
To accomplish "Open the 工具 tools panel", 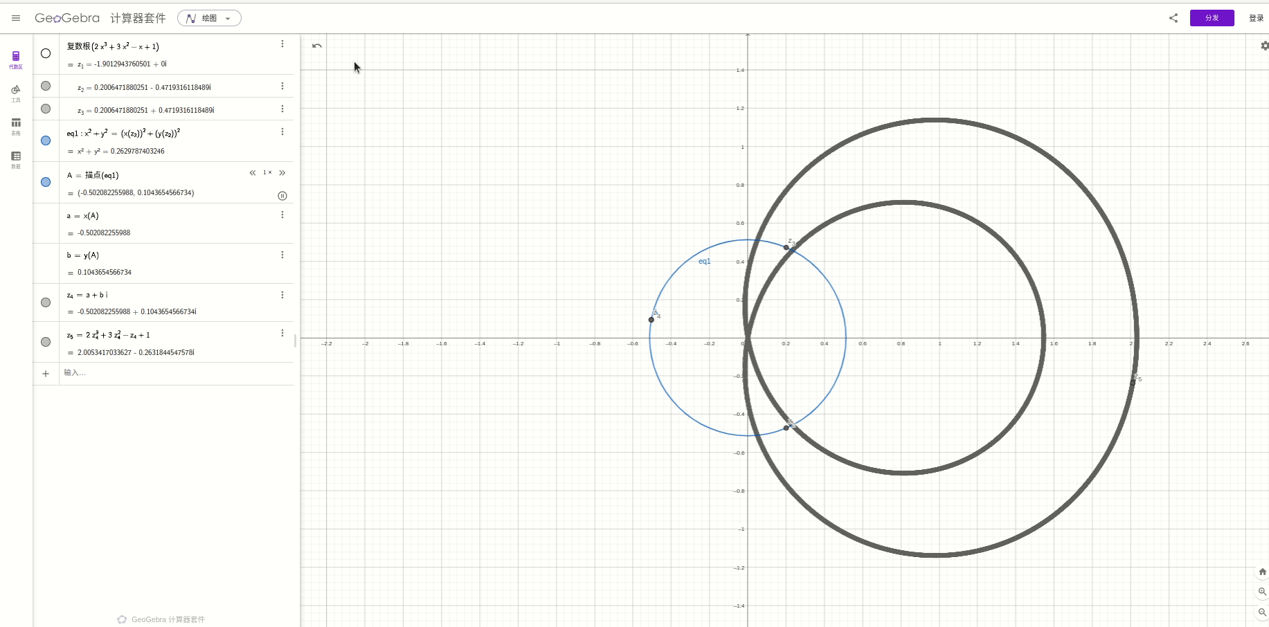I will click(16, 93).
